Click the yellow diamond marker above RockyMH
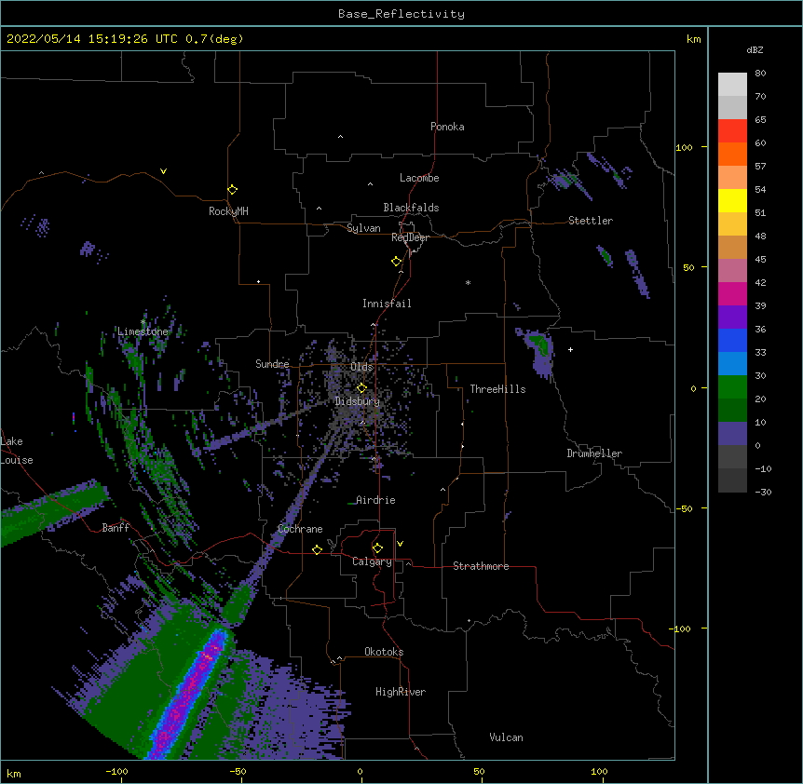 click(x=233, y=189)
